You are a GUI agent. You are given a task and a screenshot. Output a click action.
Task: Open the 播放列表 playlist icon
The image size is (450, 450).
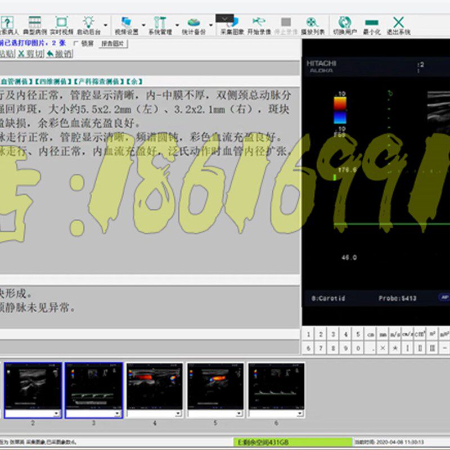tap(313, 25)
